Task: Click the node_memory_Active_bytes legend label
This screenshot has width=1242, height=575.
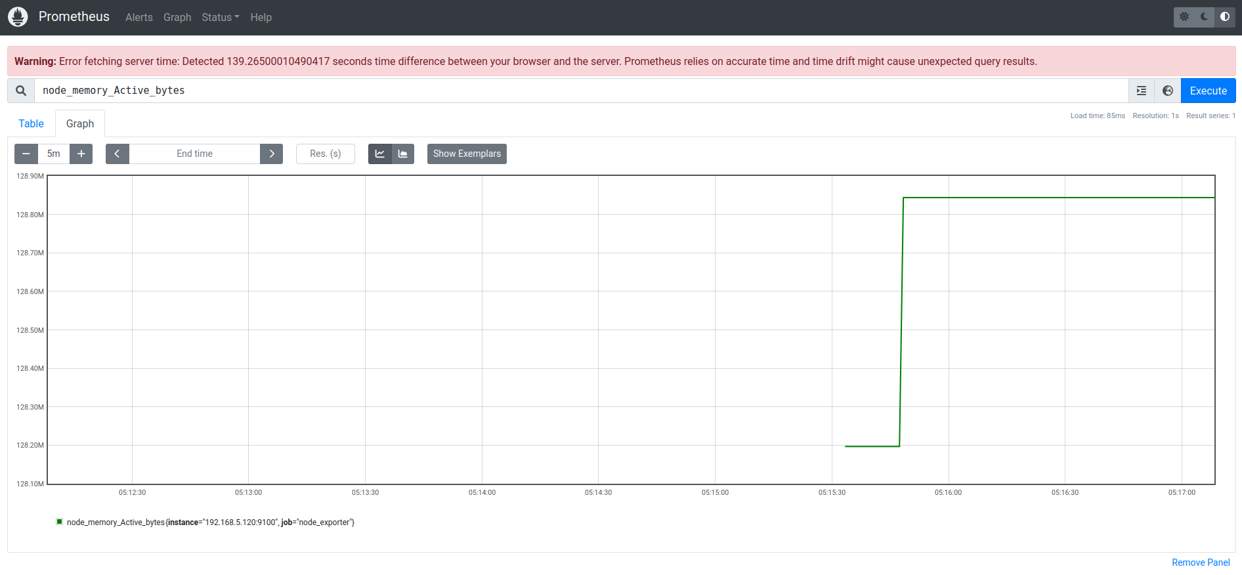Action: point(211,522)
